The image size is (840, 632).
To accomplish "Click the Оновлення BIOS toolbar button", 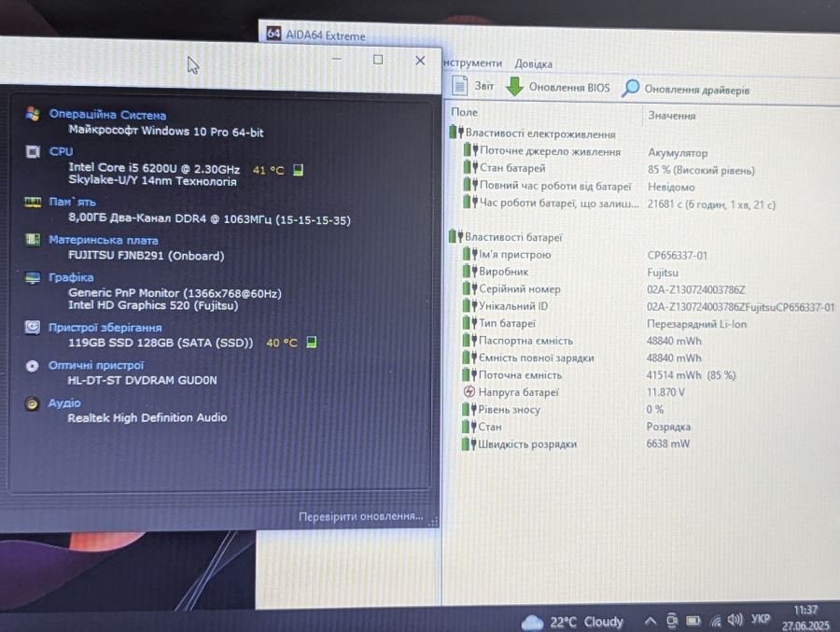I will click(x=558, y=87).
